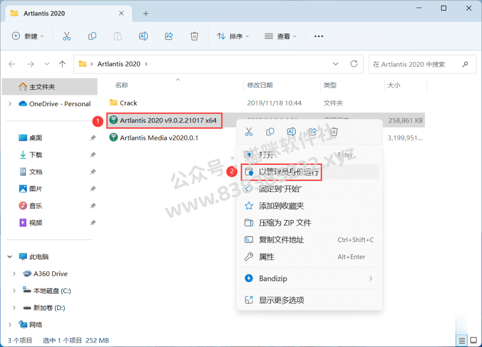Click Artlantis 2020 breadcrumb in address bar
The image size is (482, 347).
tap(119, 64)
